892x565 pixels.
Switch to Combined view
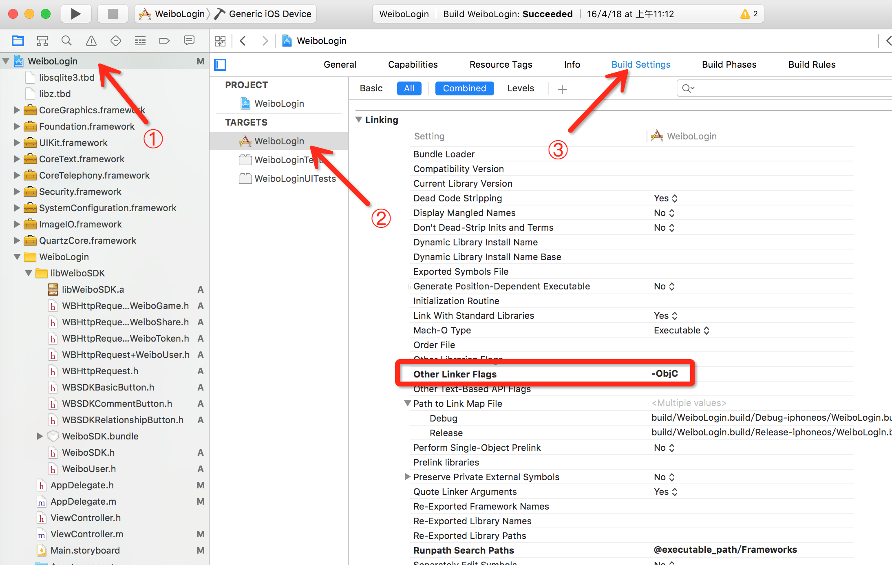tap(464, 88)
